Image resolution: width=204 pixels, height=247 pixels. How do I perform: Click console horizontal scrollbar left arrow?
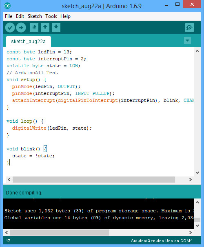click(x=7, y=232)
